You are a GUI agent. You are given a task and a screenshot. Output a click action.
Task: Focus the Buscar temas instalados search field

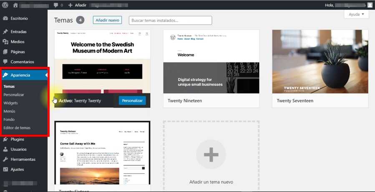(170, 20)
